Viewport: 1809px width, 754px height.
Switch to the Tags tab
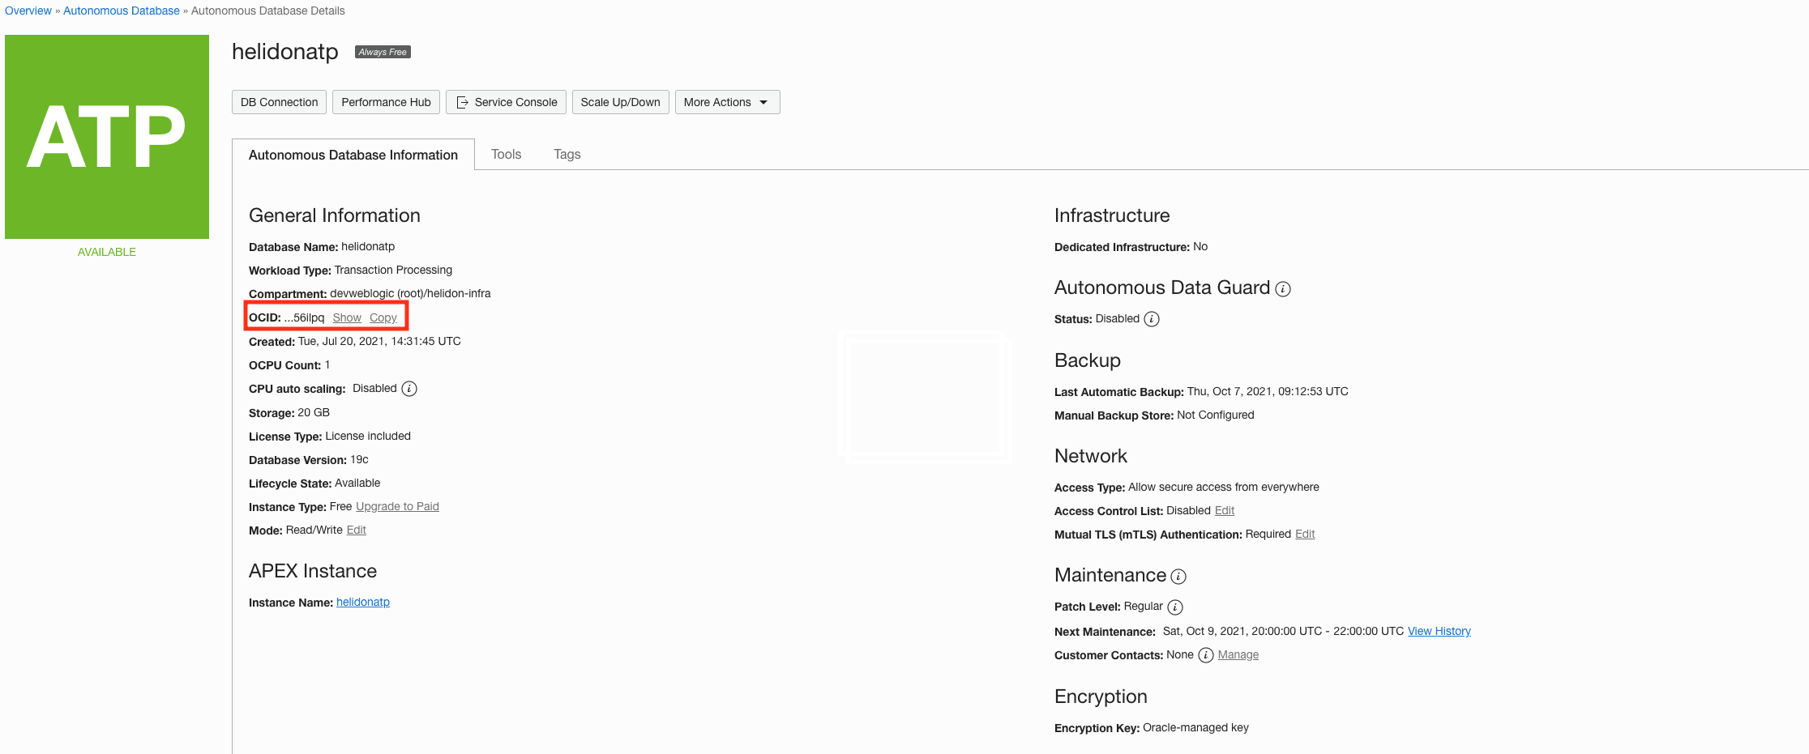tap(567, 154)
